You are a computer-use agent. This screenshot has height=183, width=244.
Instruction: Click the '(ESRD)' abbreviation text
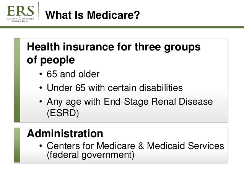point(63,113)
